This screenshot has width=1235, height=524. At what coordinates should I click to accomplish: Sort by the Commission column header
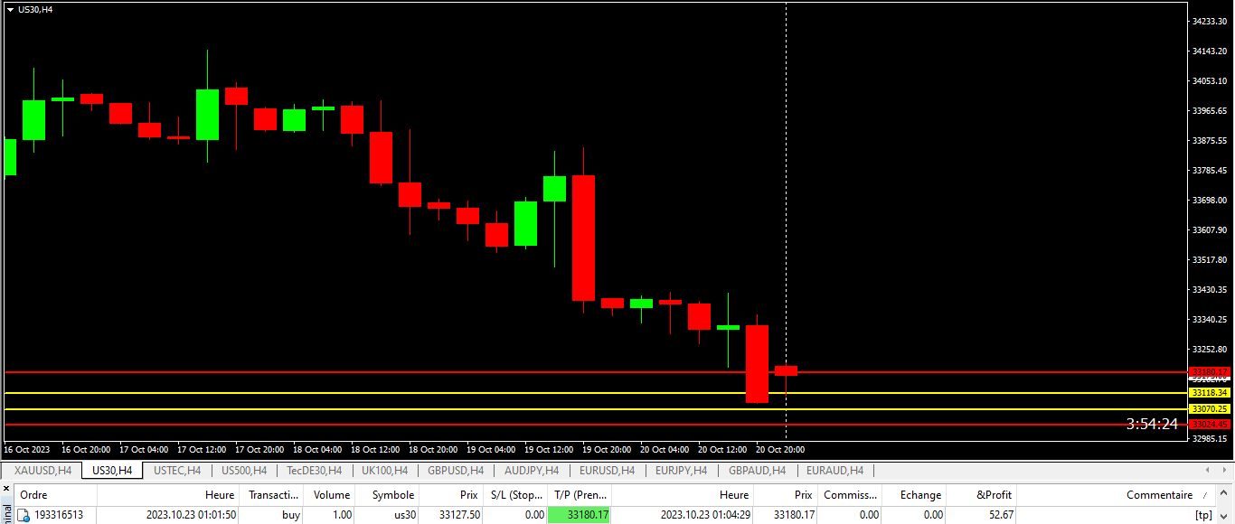[850, 495]
